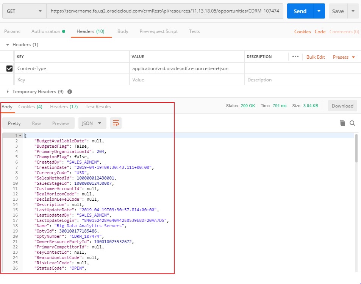Image resolution: width=361 pixels, height=284 pixels.
Task: Click the KEY column header
Action: pos(20,57)
